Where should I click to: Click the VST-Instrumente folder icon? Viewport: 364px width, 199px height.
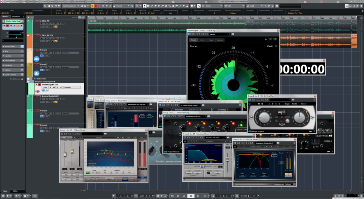(29, 79)
